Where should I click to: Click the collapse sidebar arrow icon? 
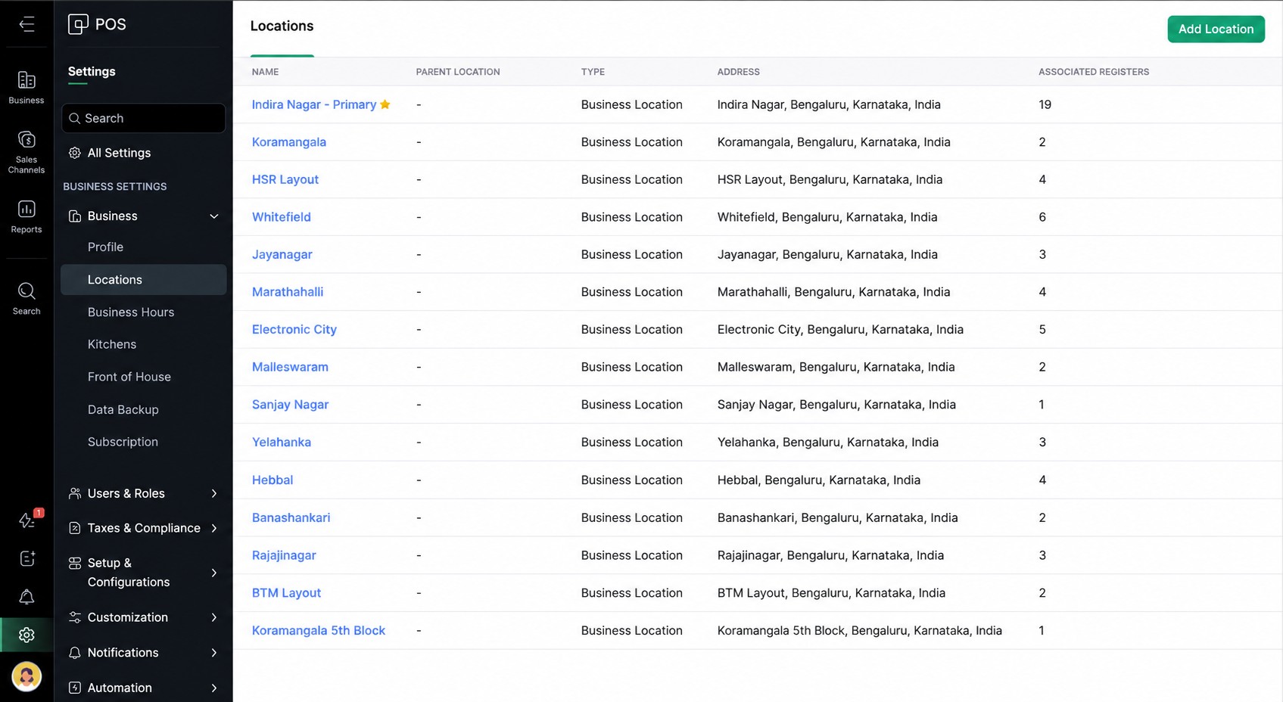pos(26,24)
